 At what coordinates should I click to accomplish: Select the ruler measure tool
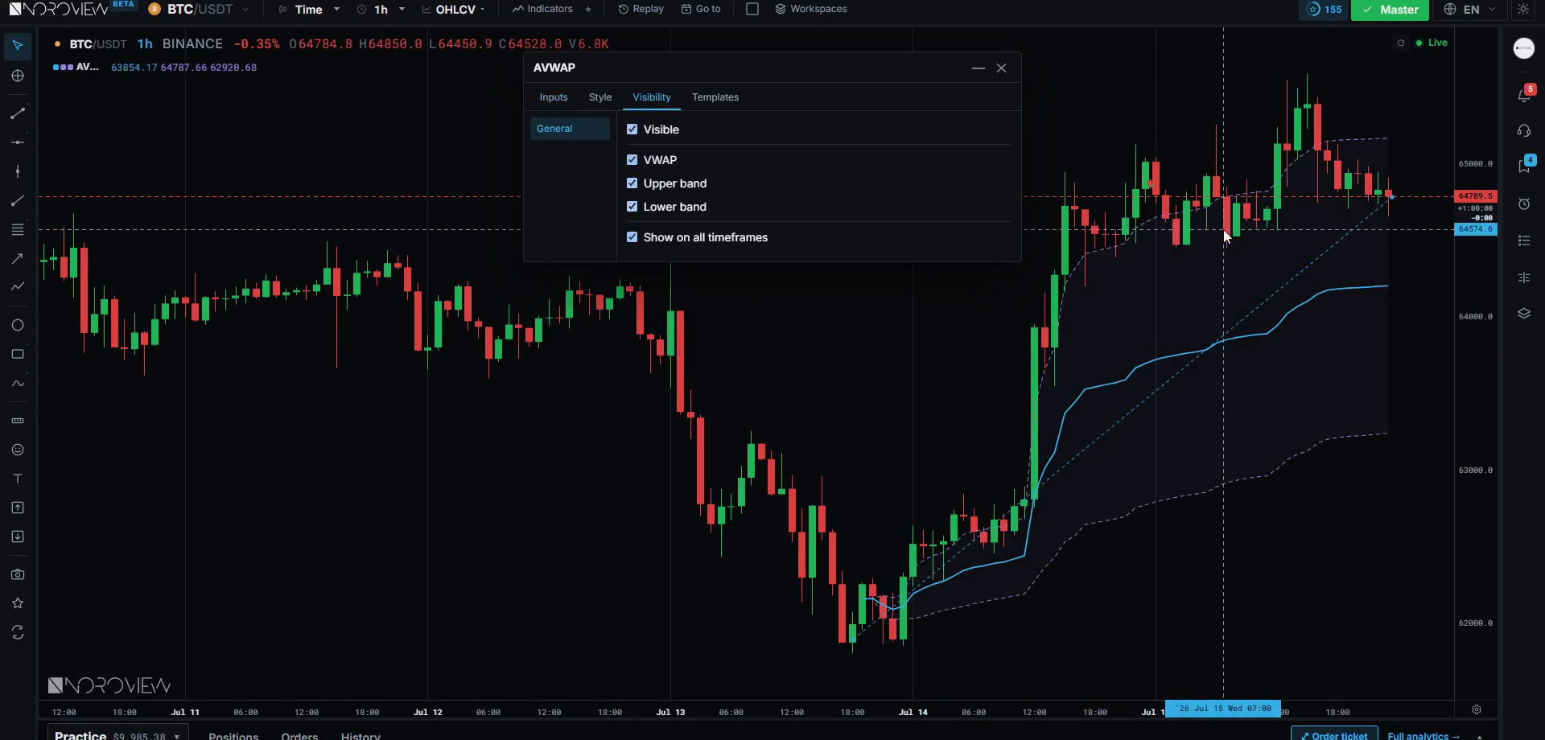(18, 421)
